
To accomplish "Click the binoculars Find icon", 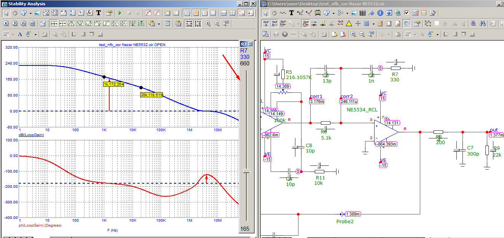I will pyautogui.click(x=482, y=24).
